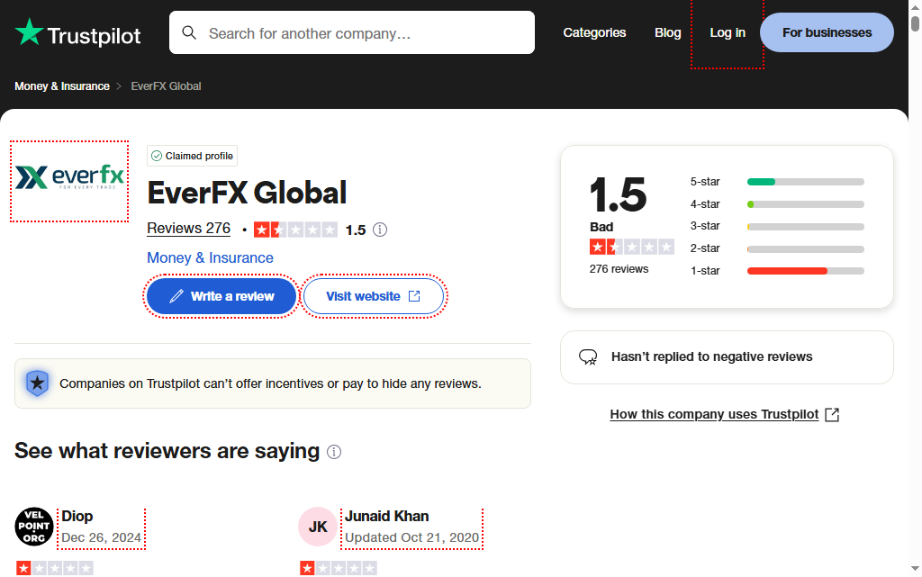Open Money & Insurance category link
This screenshot has height=577, width=922.
210,258
